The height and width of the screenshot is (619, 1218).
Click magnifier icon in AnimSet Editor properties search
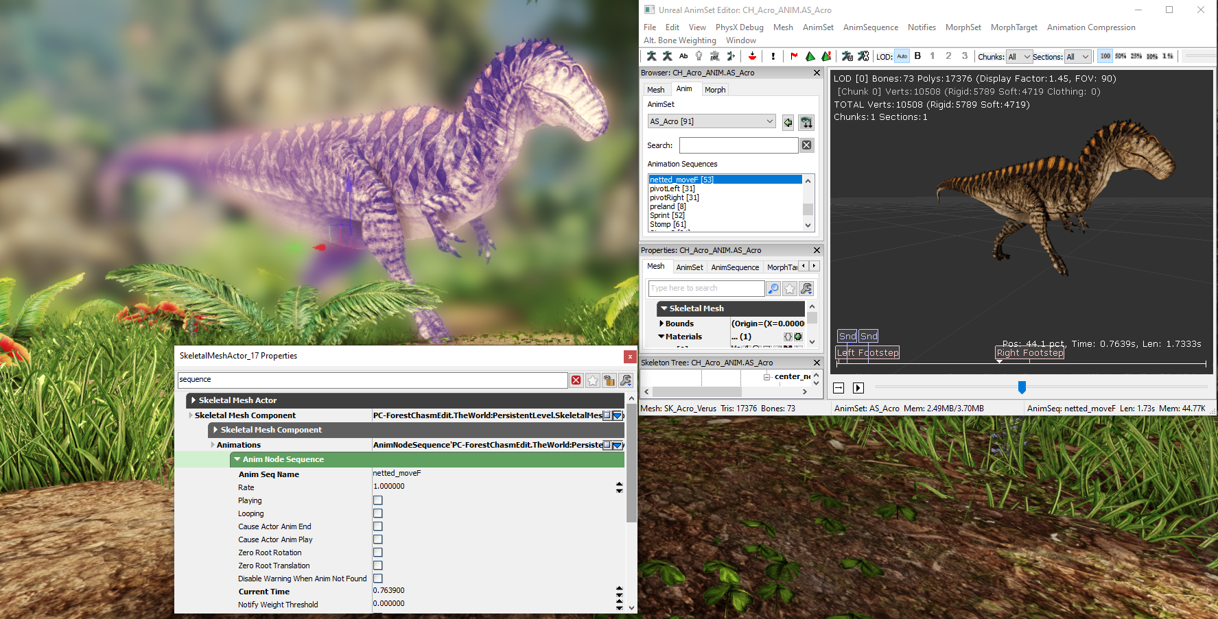coord(773,289)
